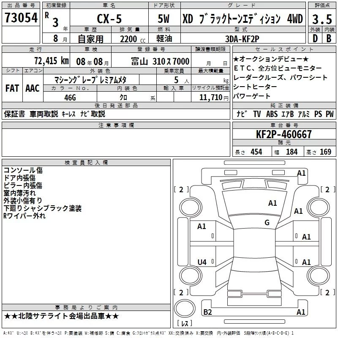Image resolution: width=338 pixels, height=338 pixels.
Task: Click the interior grade B
Action: click(329, 38)
